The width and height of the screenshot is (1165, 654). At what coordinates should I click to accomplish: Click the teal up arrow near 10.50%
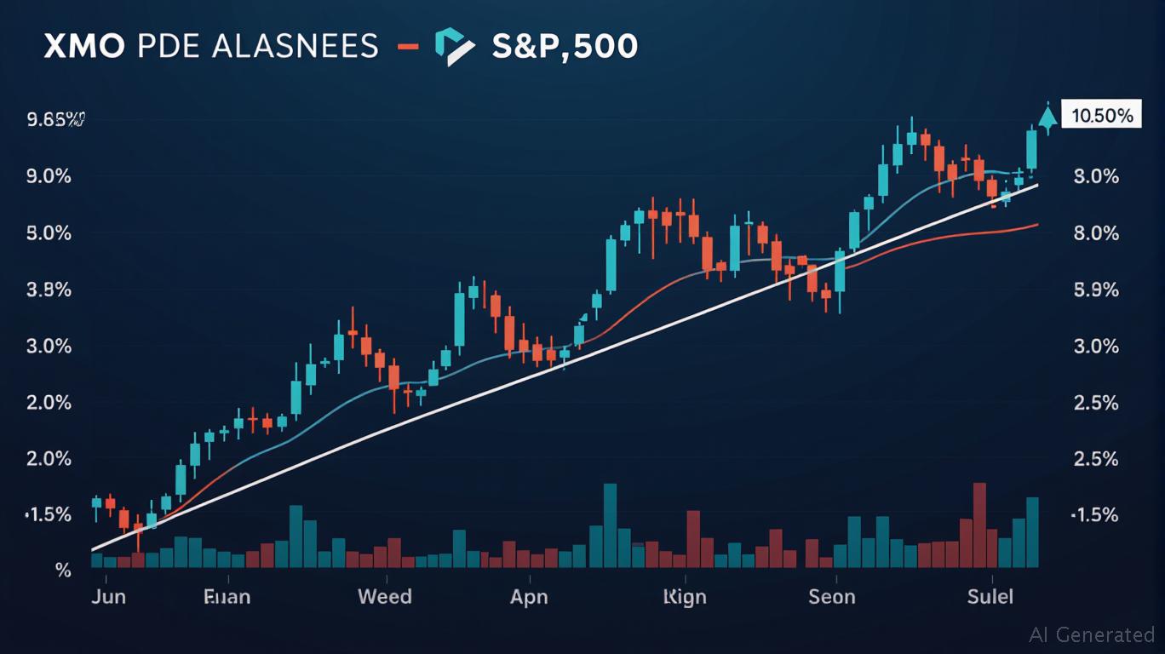coord(1047,118)
